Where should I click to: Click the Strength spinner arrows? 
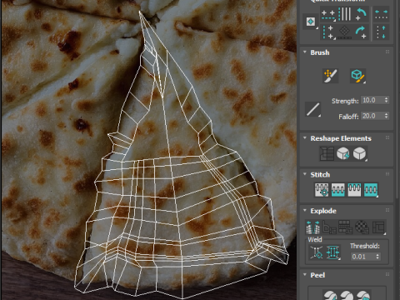click(387, 100)
